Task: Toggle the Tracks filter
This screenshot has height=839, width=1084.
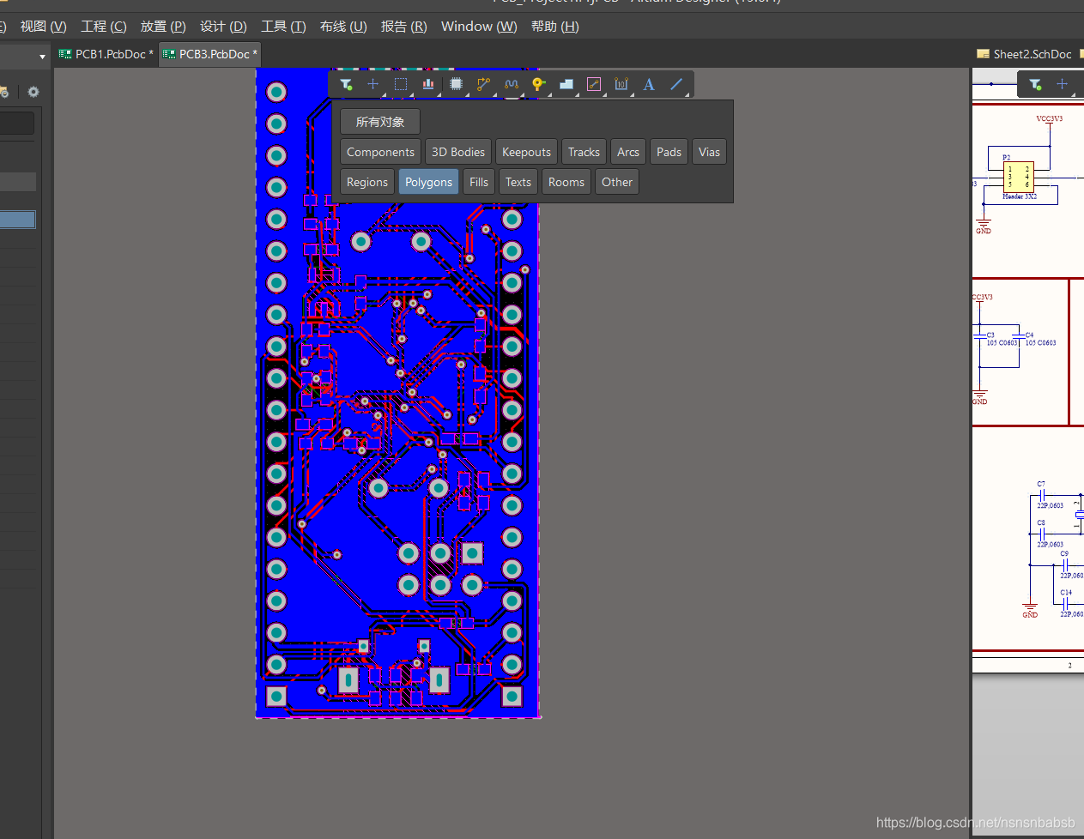Action: click(584, 152)
